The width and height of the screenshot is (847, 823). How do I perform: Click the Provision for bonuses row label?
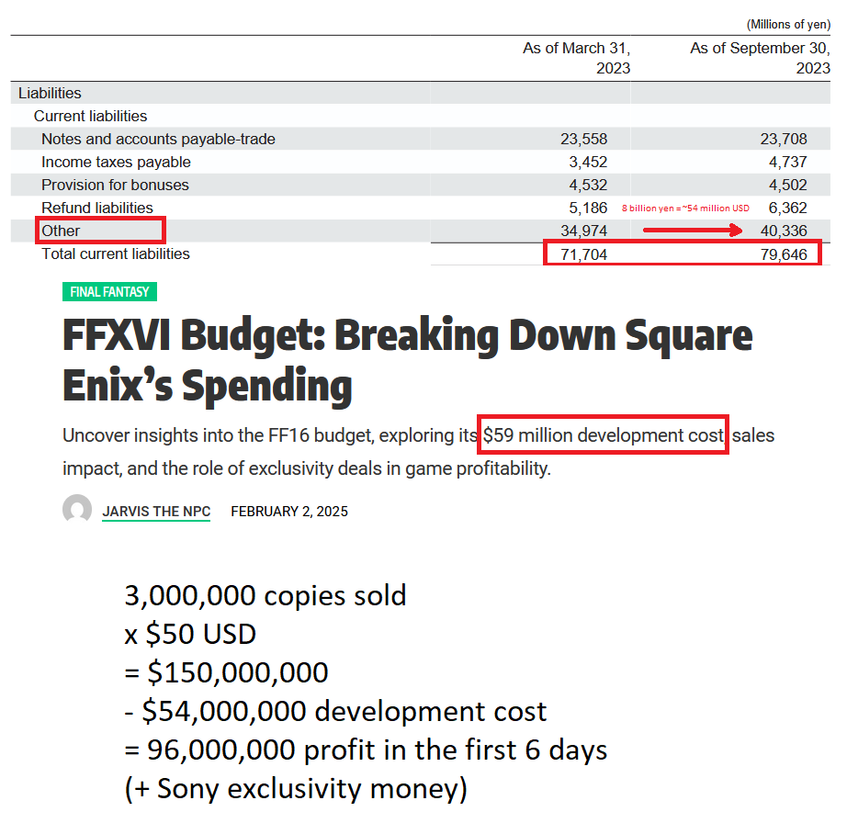[x=115, y=186]
